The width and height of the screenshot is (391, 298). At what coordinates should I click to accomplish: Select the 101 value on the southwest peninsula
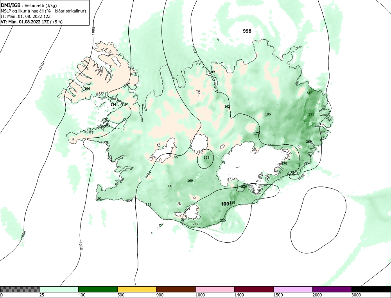click(x=99, y=199)
